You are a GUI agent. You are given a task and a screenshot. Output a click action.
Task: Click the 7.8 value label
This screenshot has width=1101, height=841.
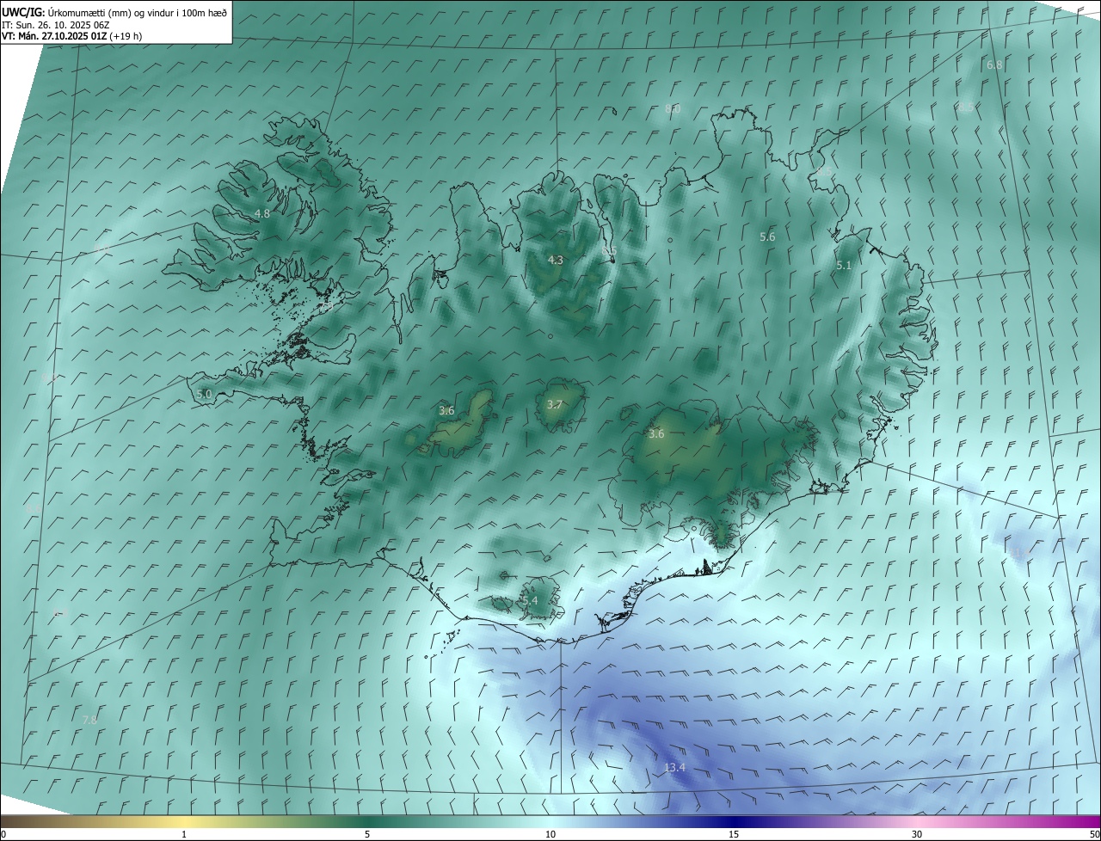[89, 720]
